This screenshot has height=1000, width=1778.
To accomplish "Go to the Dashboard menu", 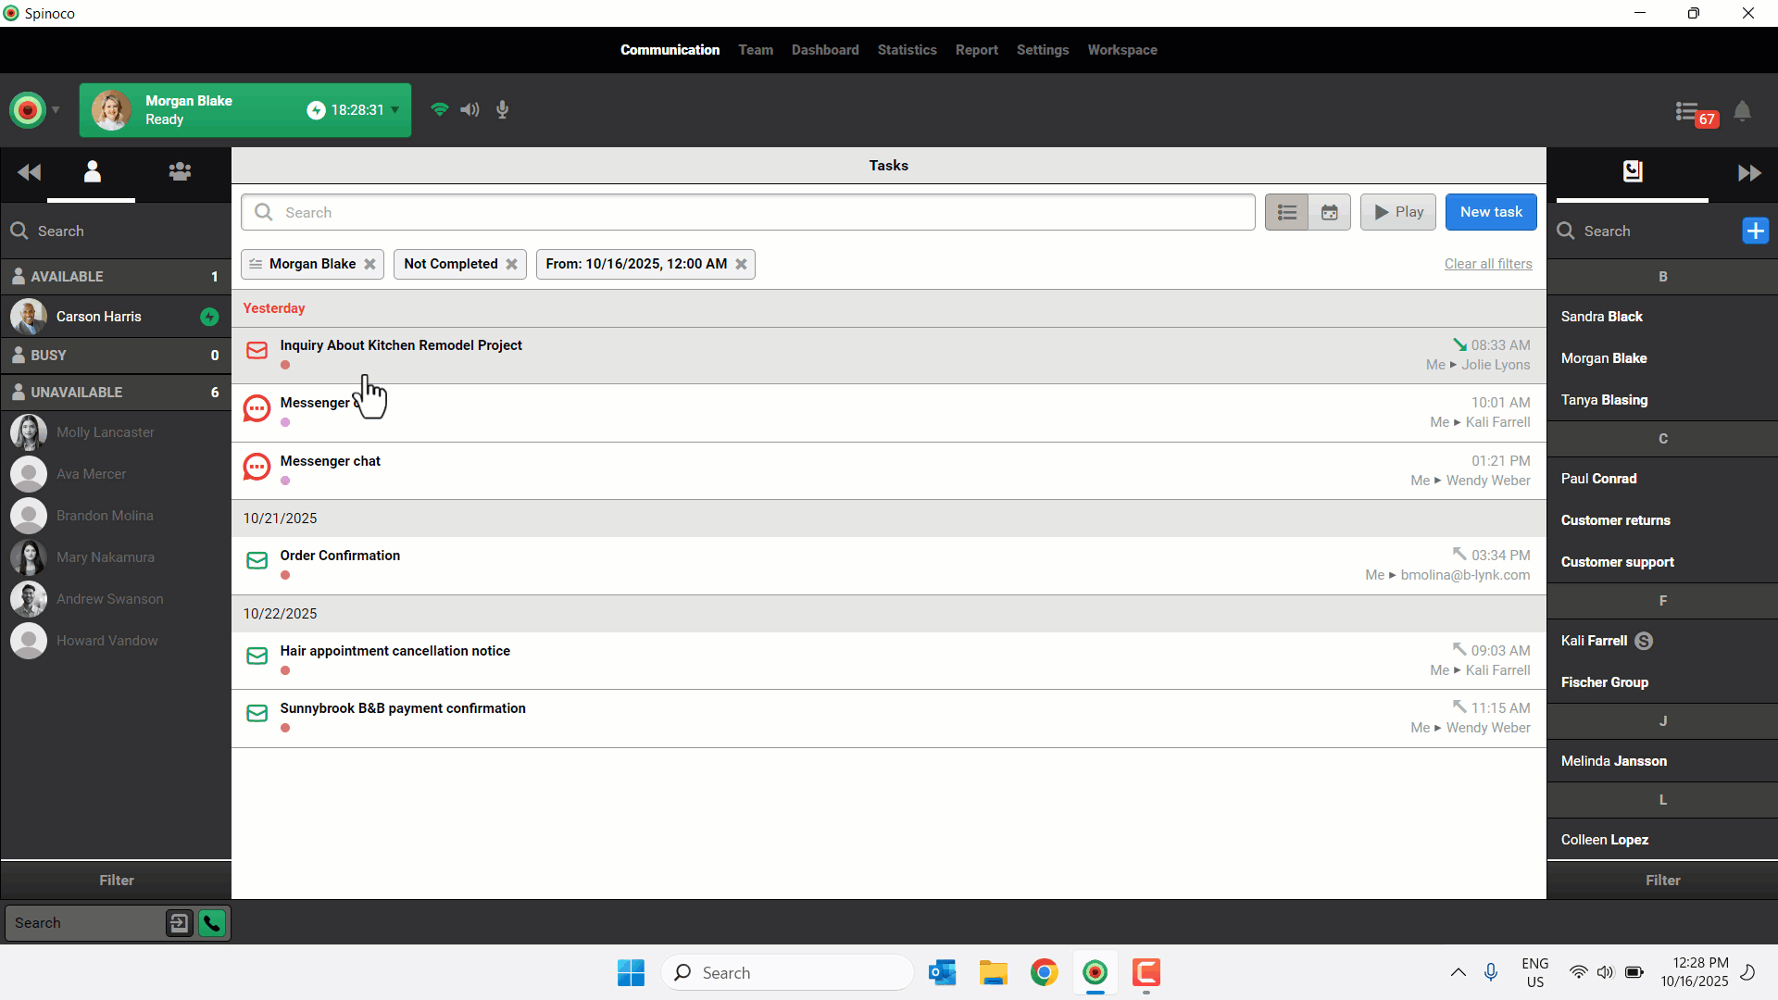I will tap(824, 50).
